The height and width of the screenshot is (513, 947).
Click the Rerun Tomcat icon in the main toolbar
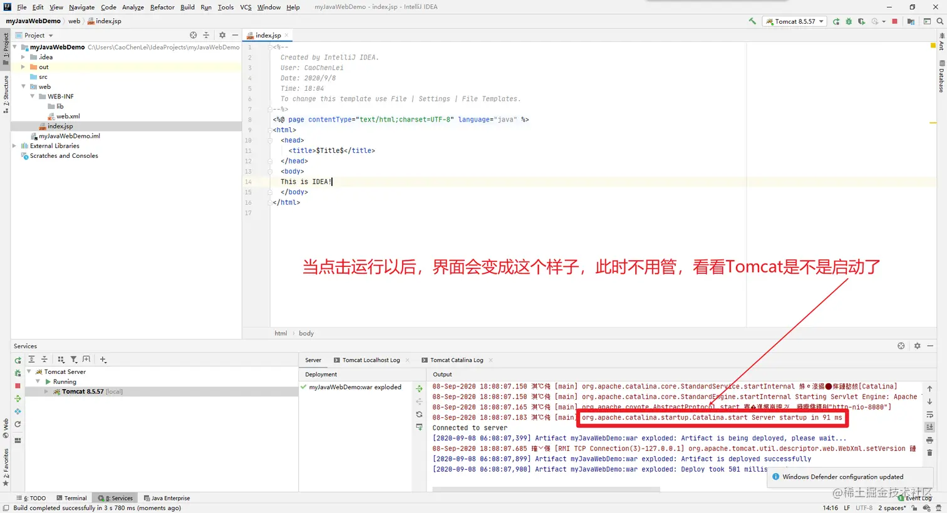coord(836,21)
